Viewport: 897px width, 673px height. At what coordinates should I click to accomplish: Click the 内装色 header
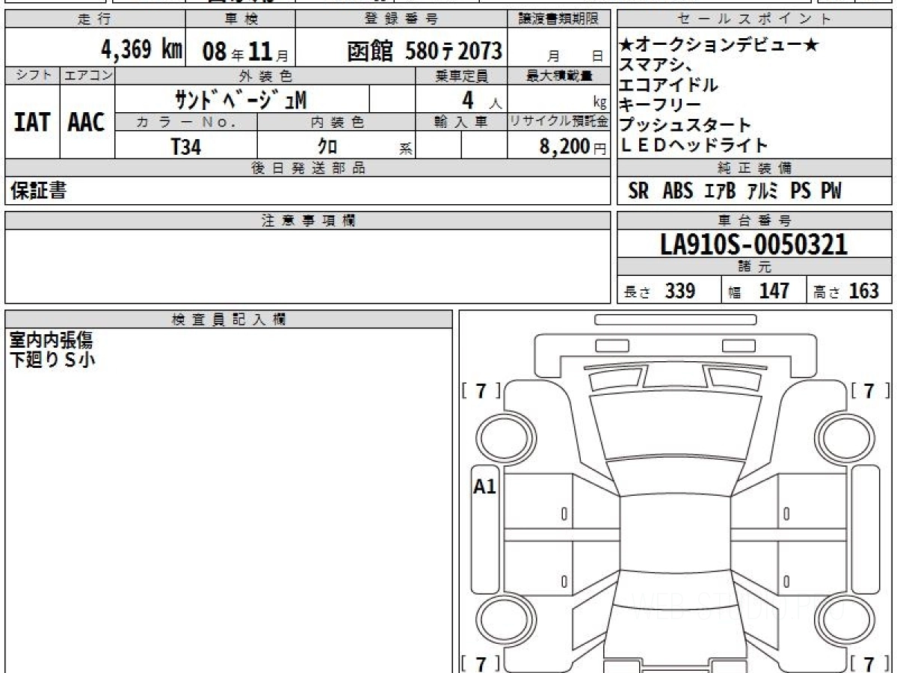tap(336, 122)
